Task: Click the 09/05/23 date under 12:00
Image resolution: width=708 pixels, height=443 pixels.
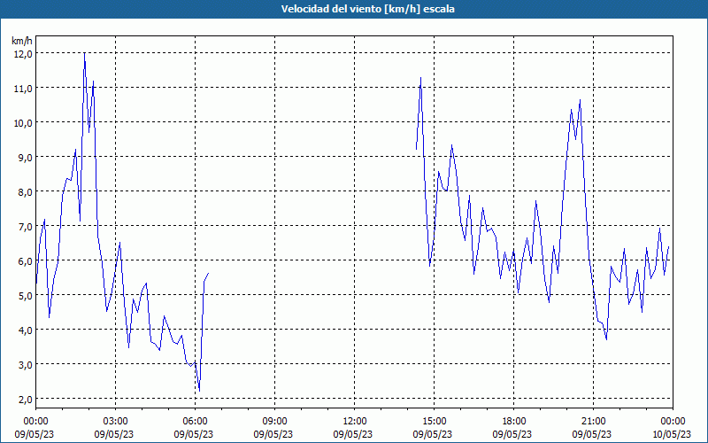Action: (x=353, y=434)
